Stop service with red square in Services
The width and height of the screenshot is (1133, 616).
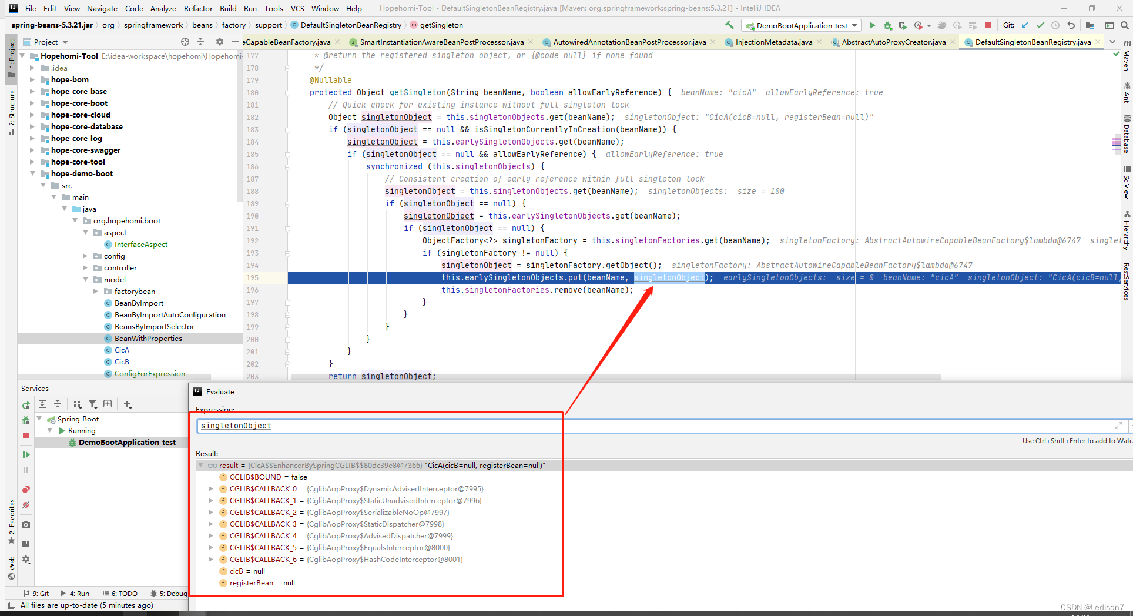pyautogui.click(x=26, y=436)
